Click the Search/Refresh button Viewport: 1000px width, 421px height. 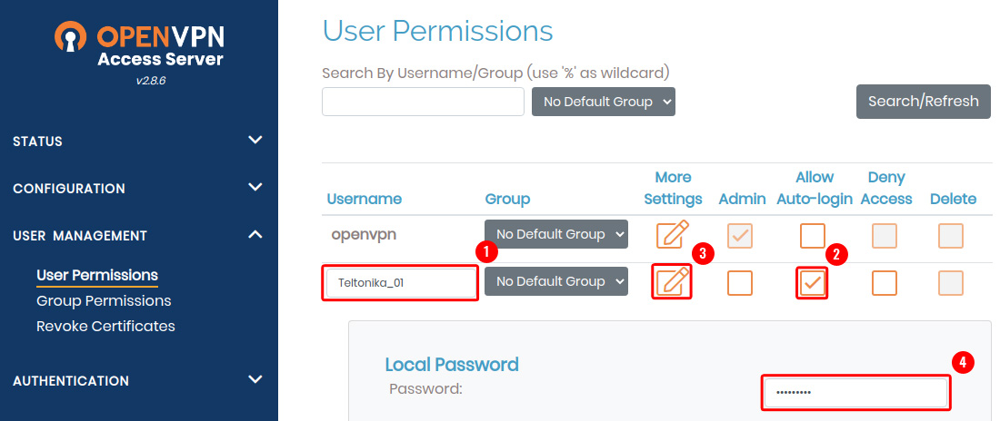click(923, 102)
